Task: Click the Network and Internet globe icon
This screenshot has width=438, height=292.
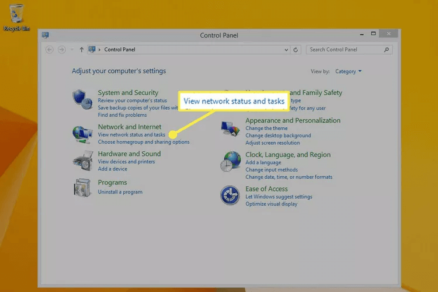Action: 82,135
